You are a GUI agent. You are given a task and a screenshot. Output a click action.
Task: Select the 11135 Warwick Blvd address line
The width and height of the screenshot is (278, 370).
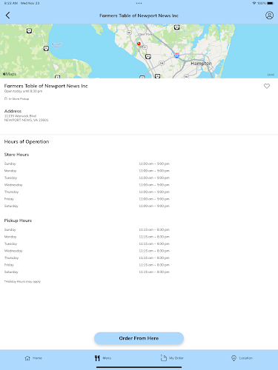point(20,116)
